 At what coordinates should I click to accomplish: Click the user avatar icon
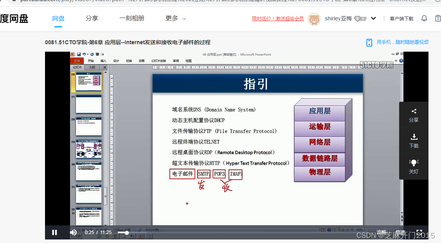coord(314,19)
